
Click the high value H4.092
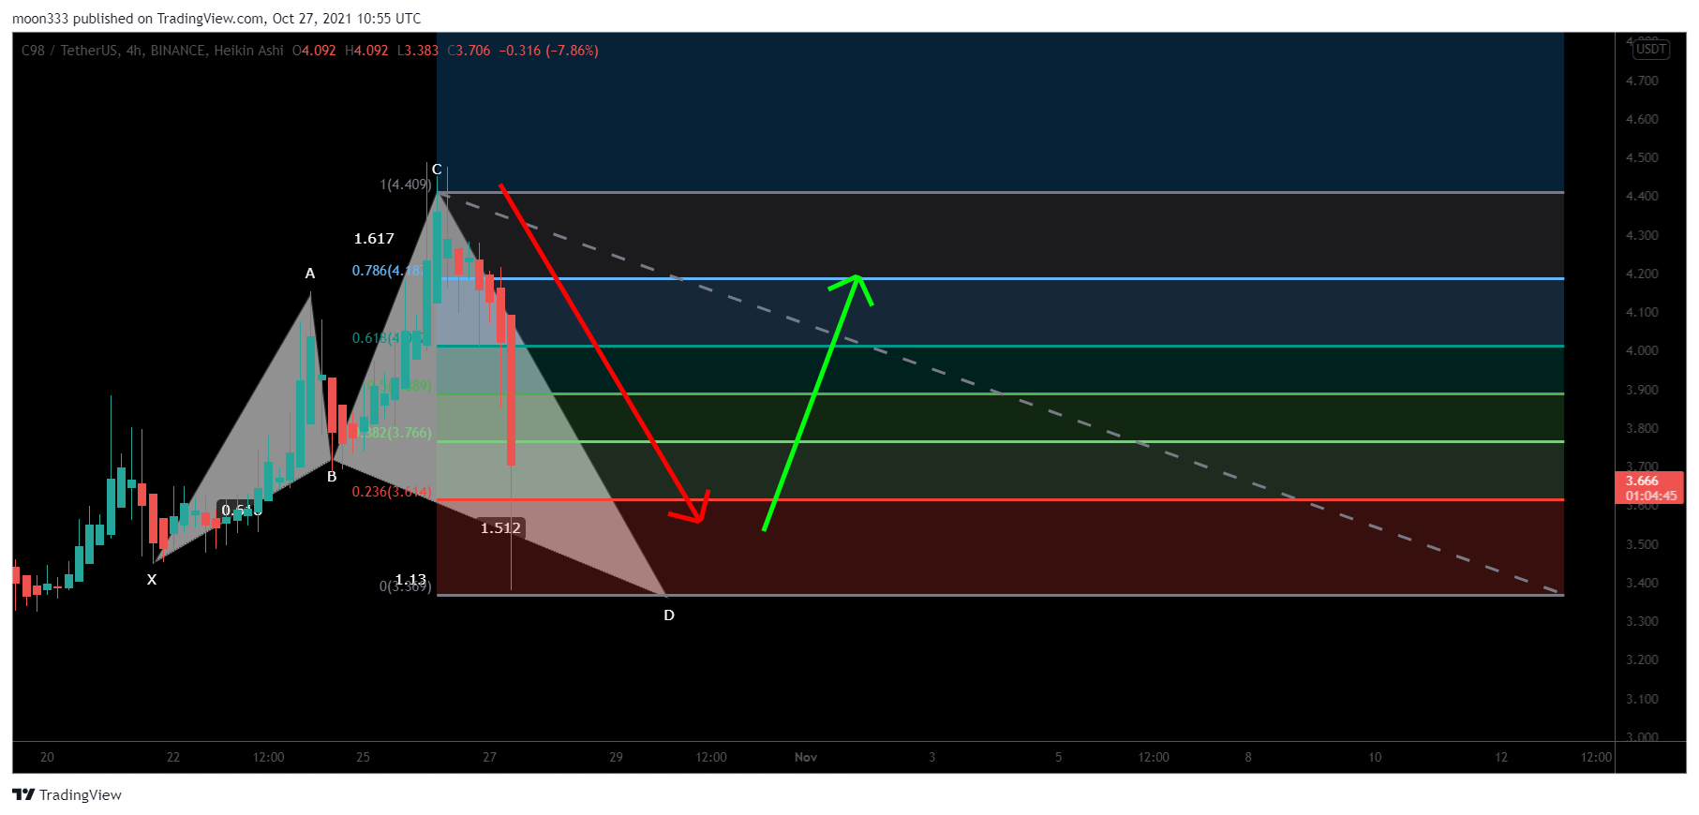click(366, 51)
